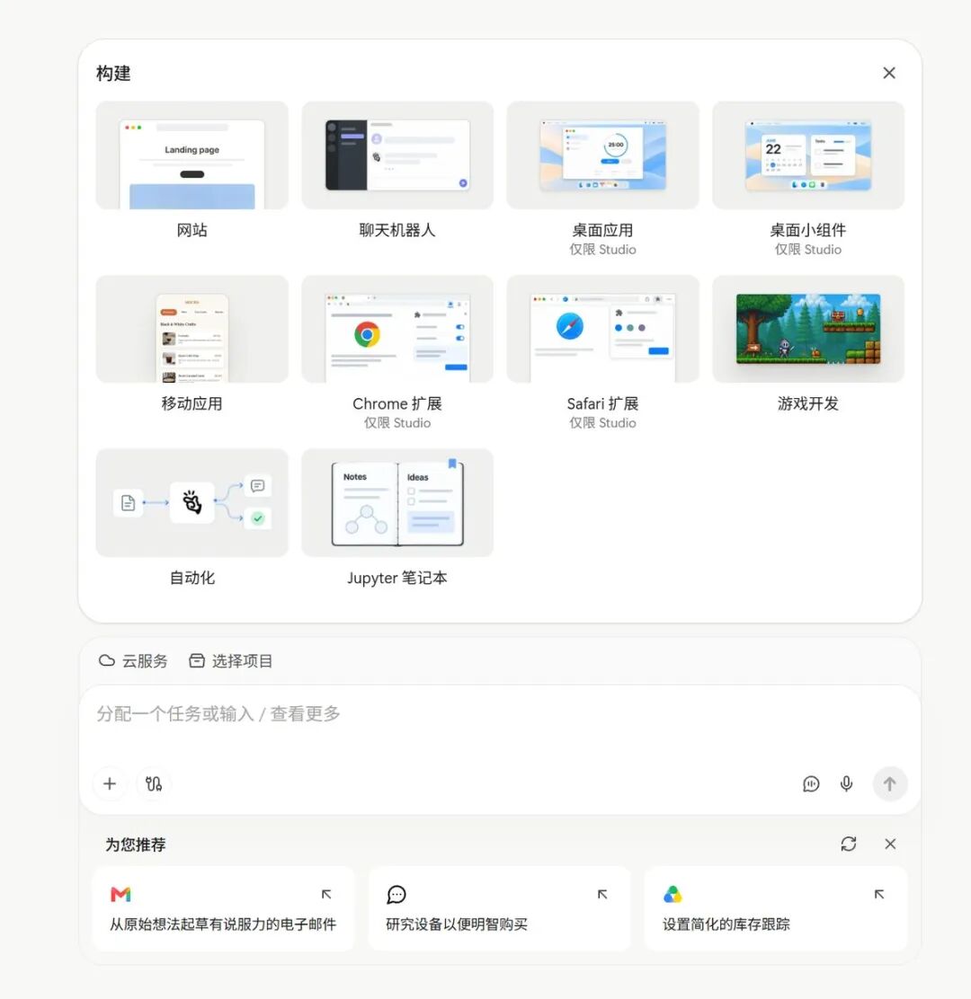Screen dimensions: 971x999
Task: Click the send up-arrow button
Action: [889, 783]
